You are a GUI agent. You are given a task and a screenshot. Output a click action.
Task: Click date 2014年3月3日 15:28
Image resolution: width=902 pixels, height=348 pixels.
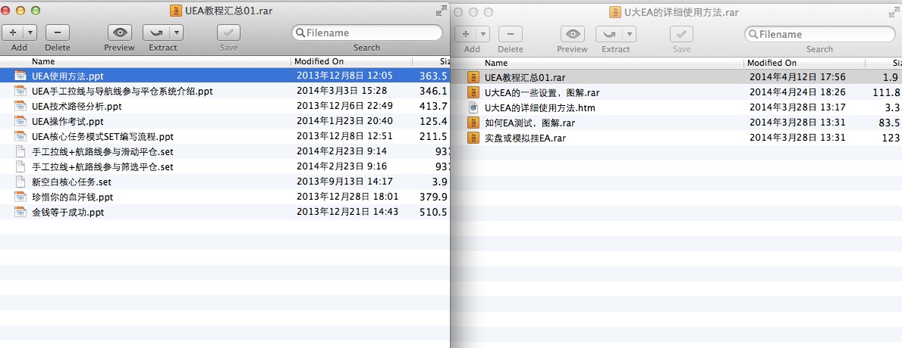coord(341,91)
